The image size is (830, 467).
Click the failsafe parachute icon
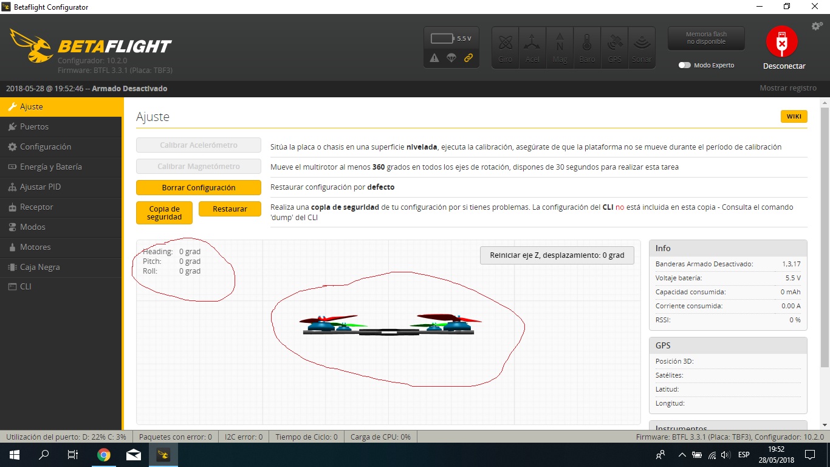click(451, 58)
